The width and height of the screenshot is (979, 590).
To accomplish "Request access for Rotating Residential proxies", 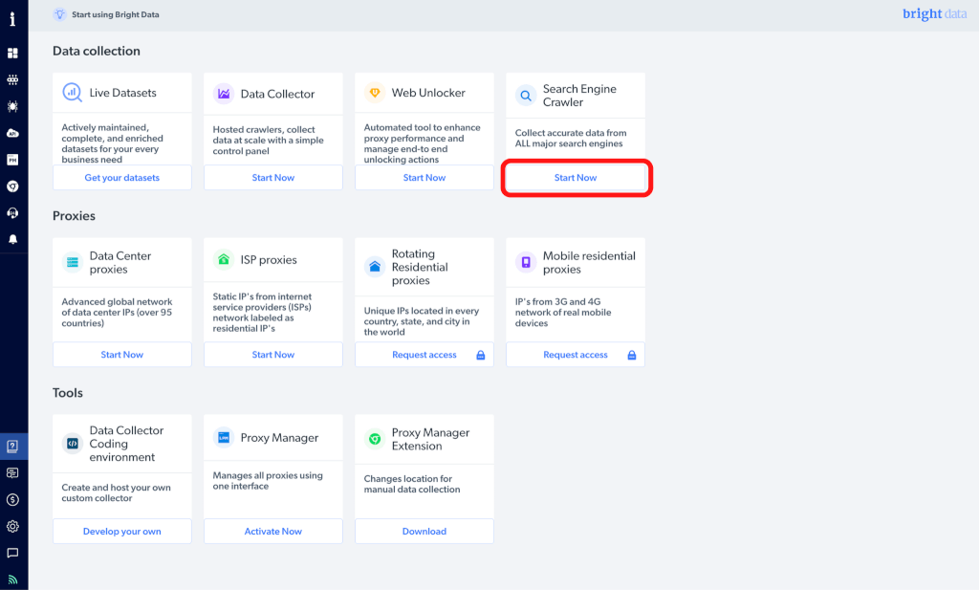I will point(424,355).
